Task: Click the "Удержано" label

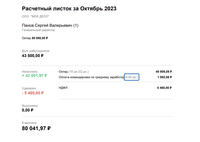Action: point(29,88)
